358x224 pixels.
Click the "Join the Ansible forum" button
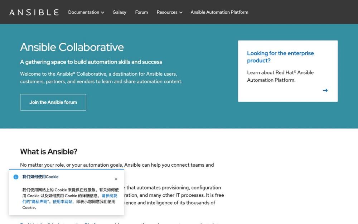pyautogui.click(x=53, y=102)
